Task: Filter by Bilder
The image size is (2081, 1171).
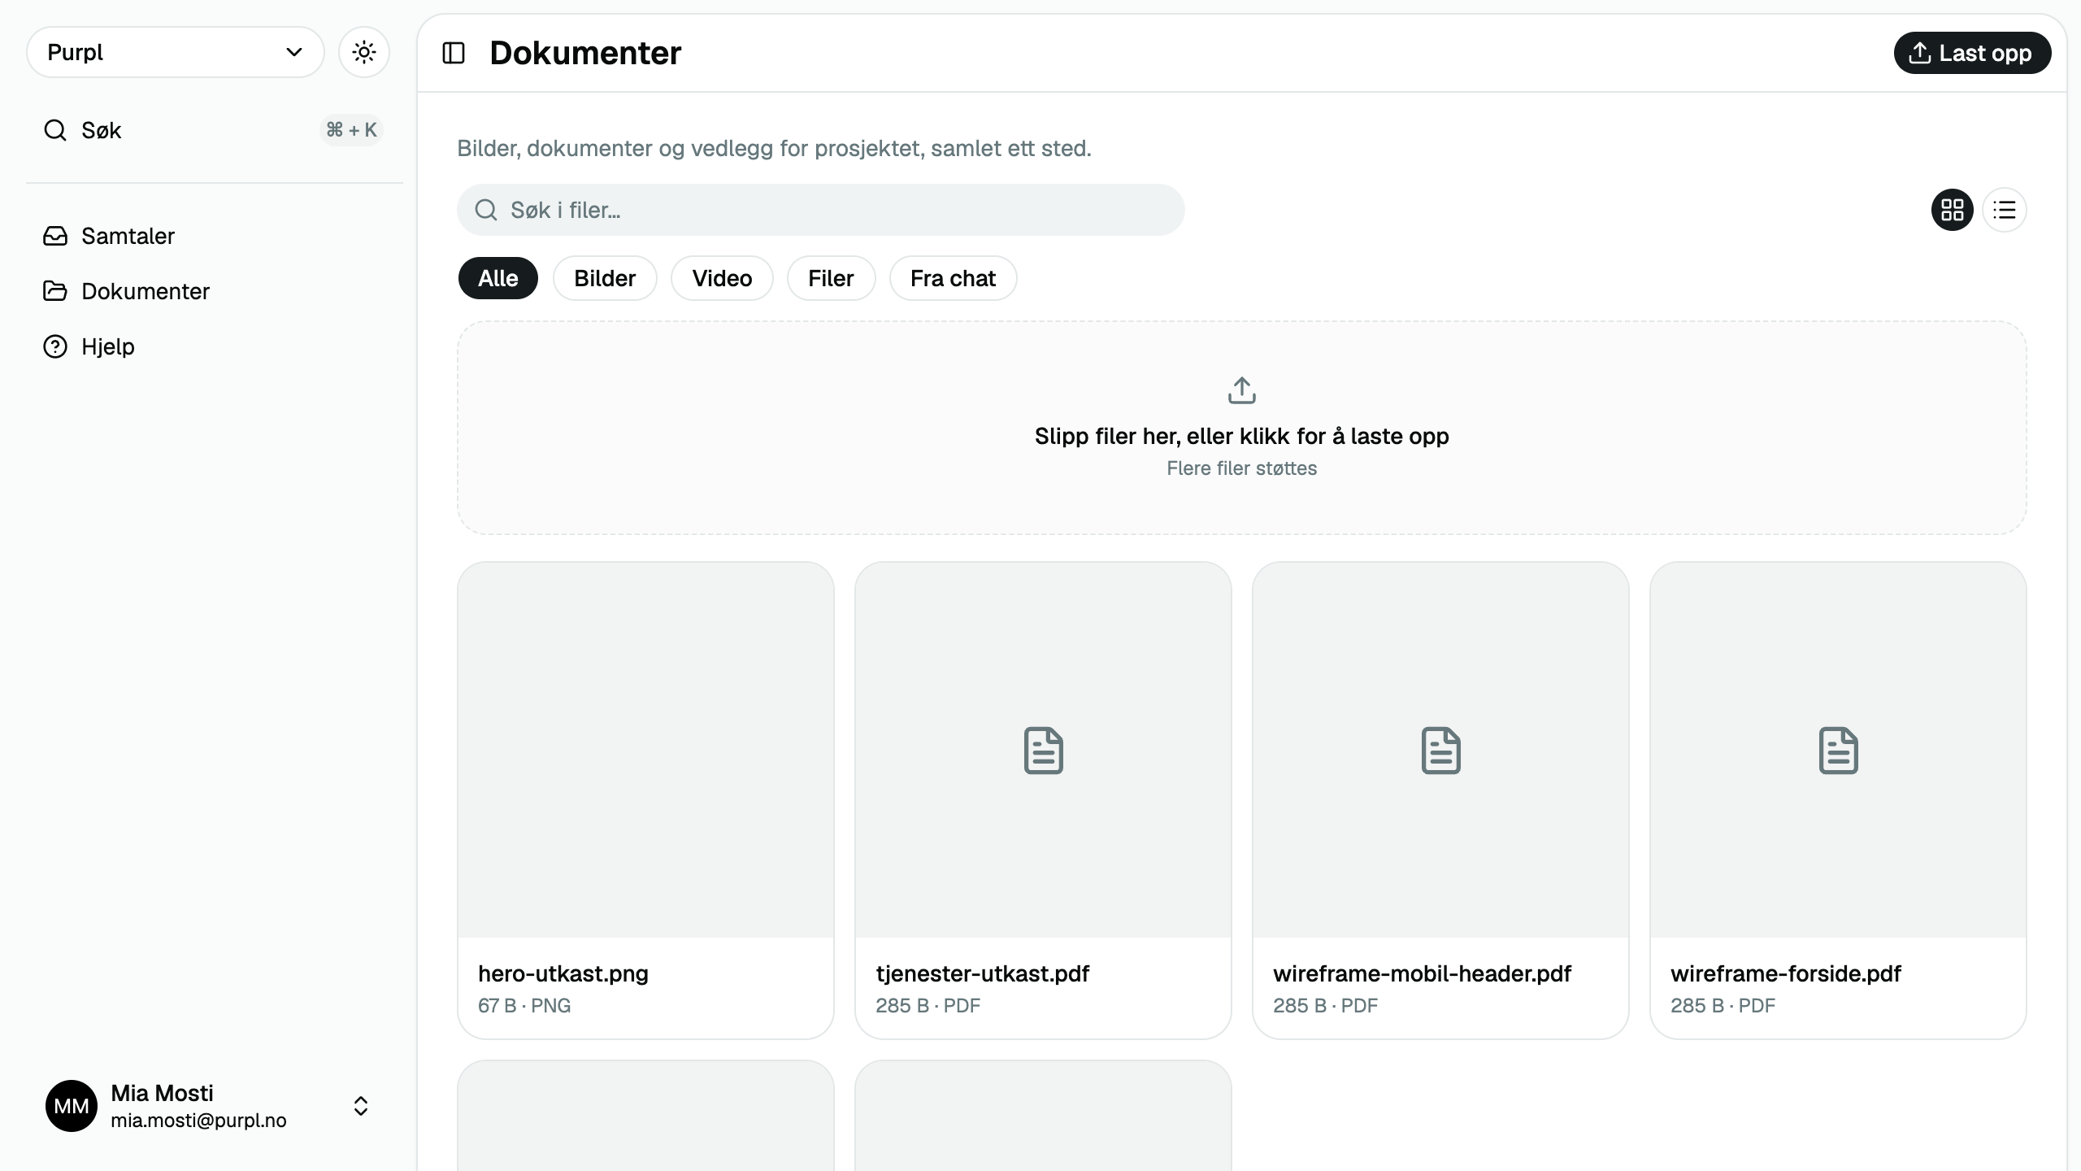Action: 605,278
